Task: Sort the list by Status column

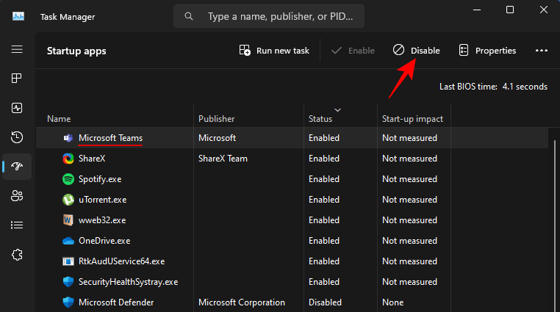Action: click(x=320, y=118)
